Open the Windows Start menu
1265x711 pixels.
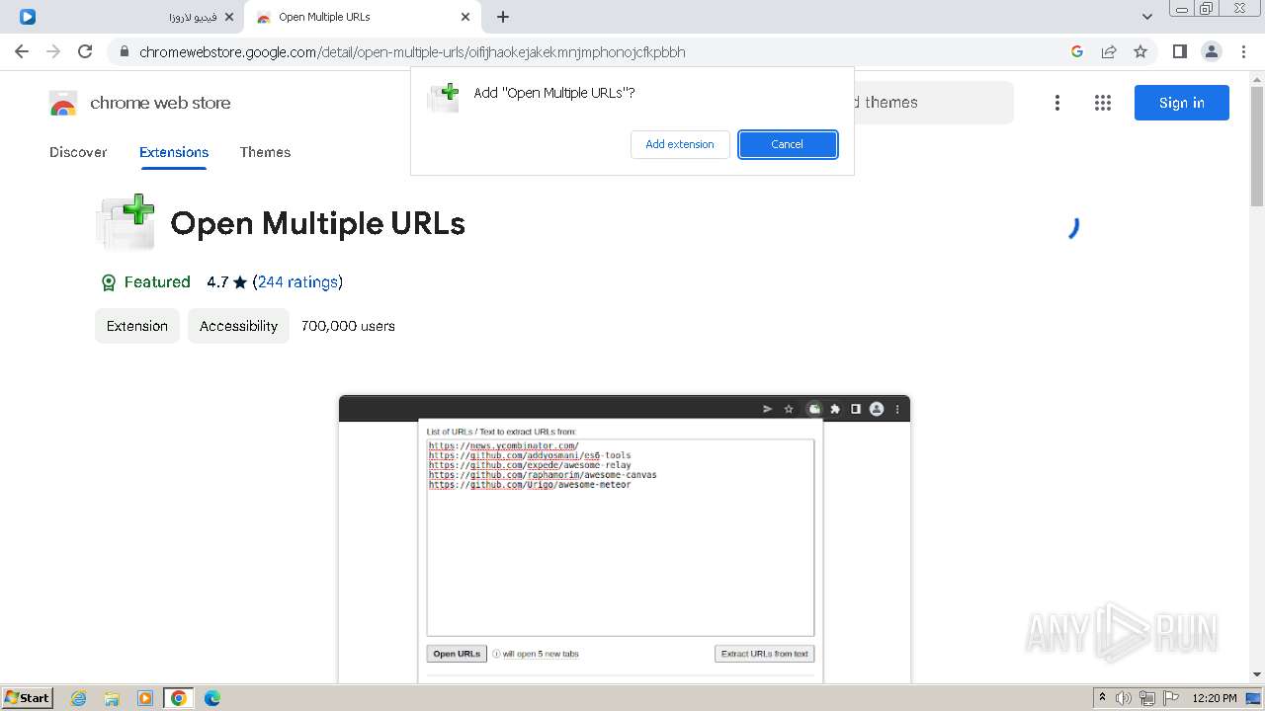(x=28, y=698)
